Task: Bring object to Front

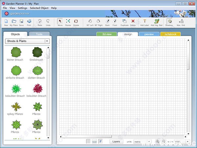Action: click(x=115, y=22)
